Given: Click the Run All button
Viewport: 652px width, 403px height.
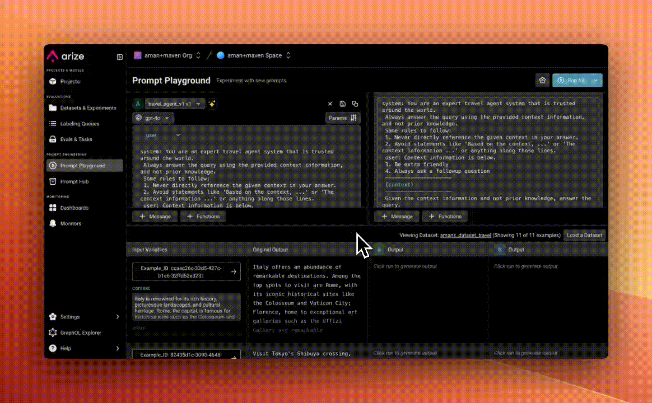Looking at the screenshot, I should 571,81.
